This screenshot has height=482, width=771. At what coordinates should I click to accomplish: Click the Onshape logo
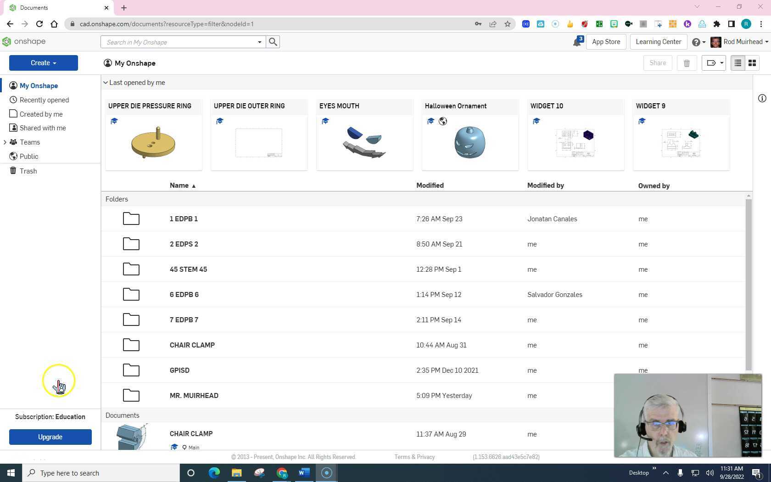click(24, 42)
